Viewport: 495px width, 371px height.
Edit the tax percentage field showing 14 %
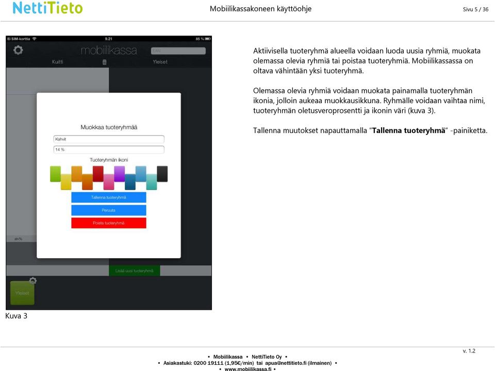109,149
